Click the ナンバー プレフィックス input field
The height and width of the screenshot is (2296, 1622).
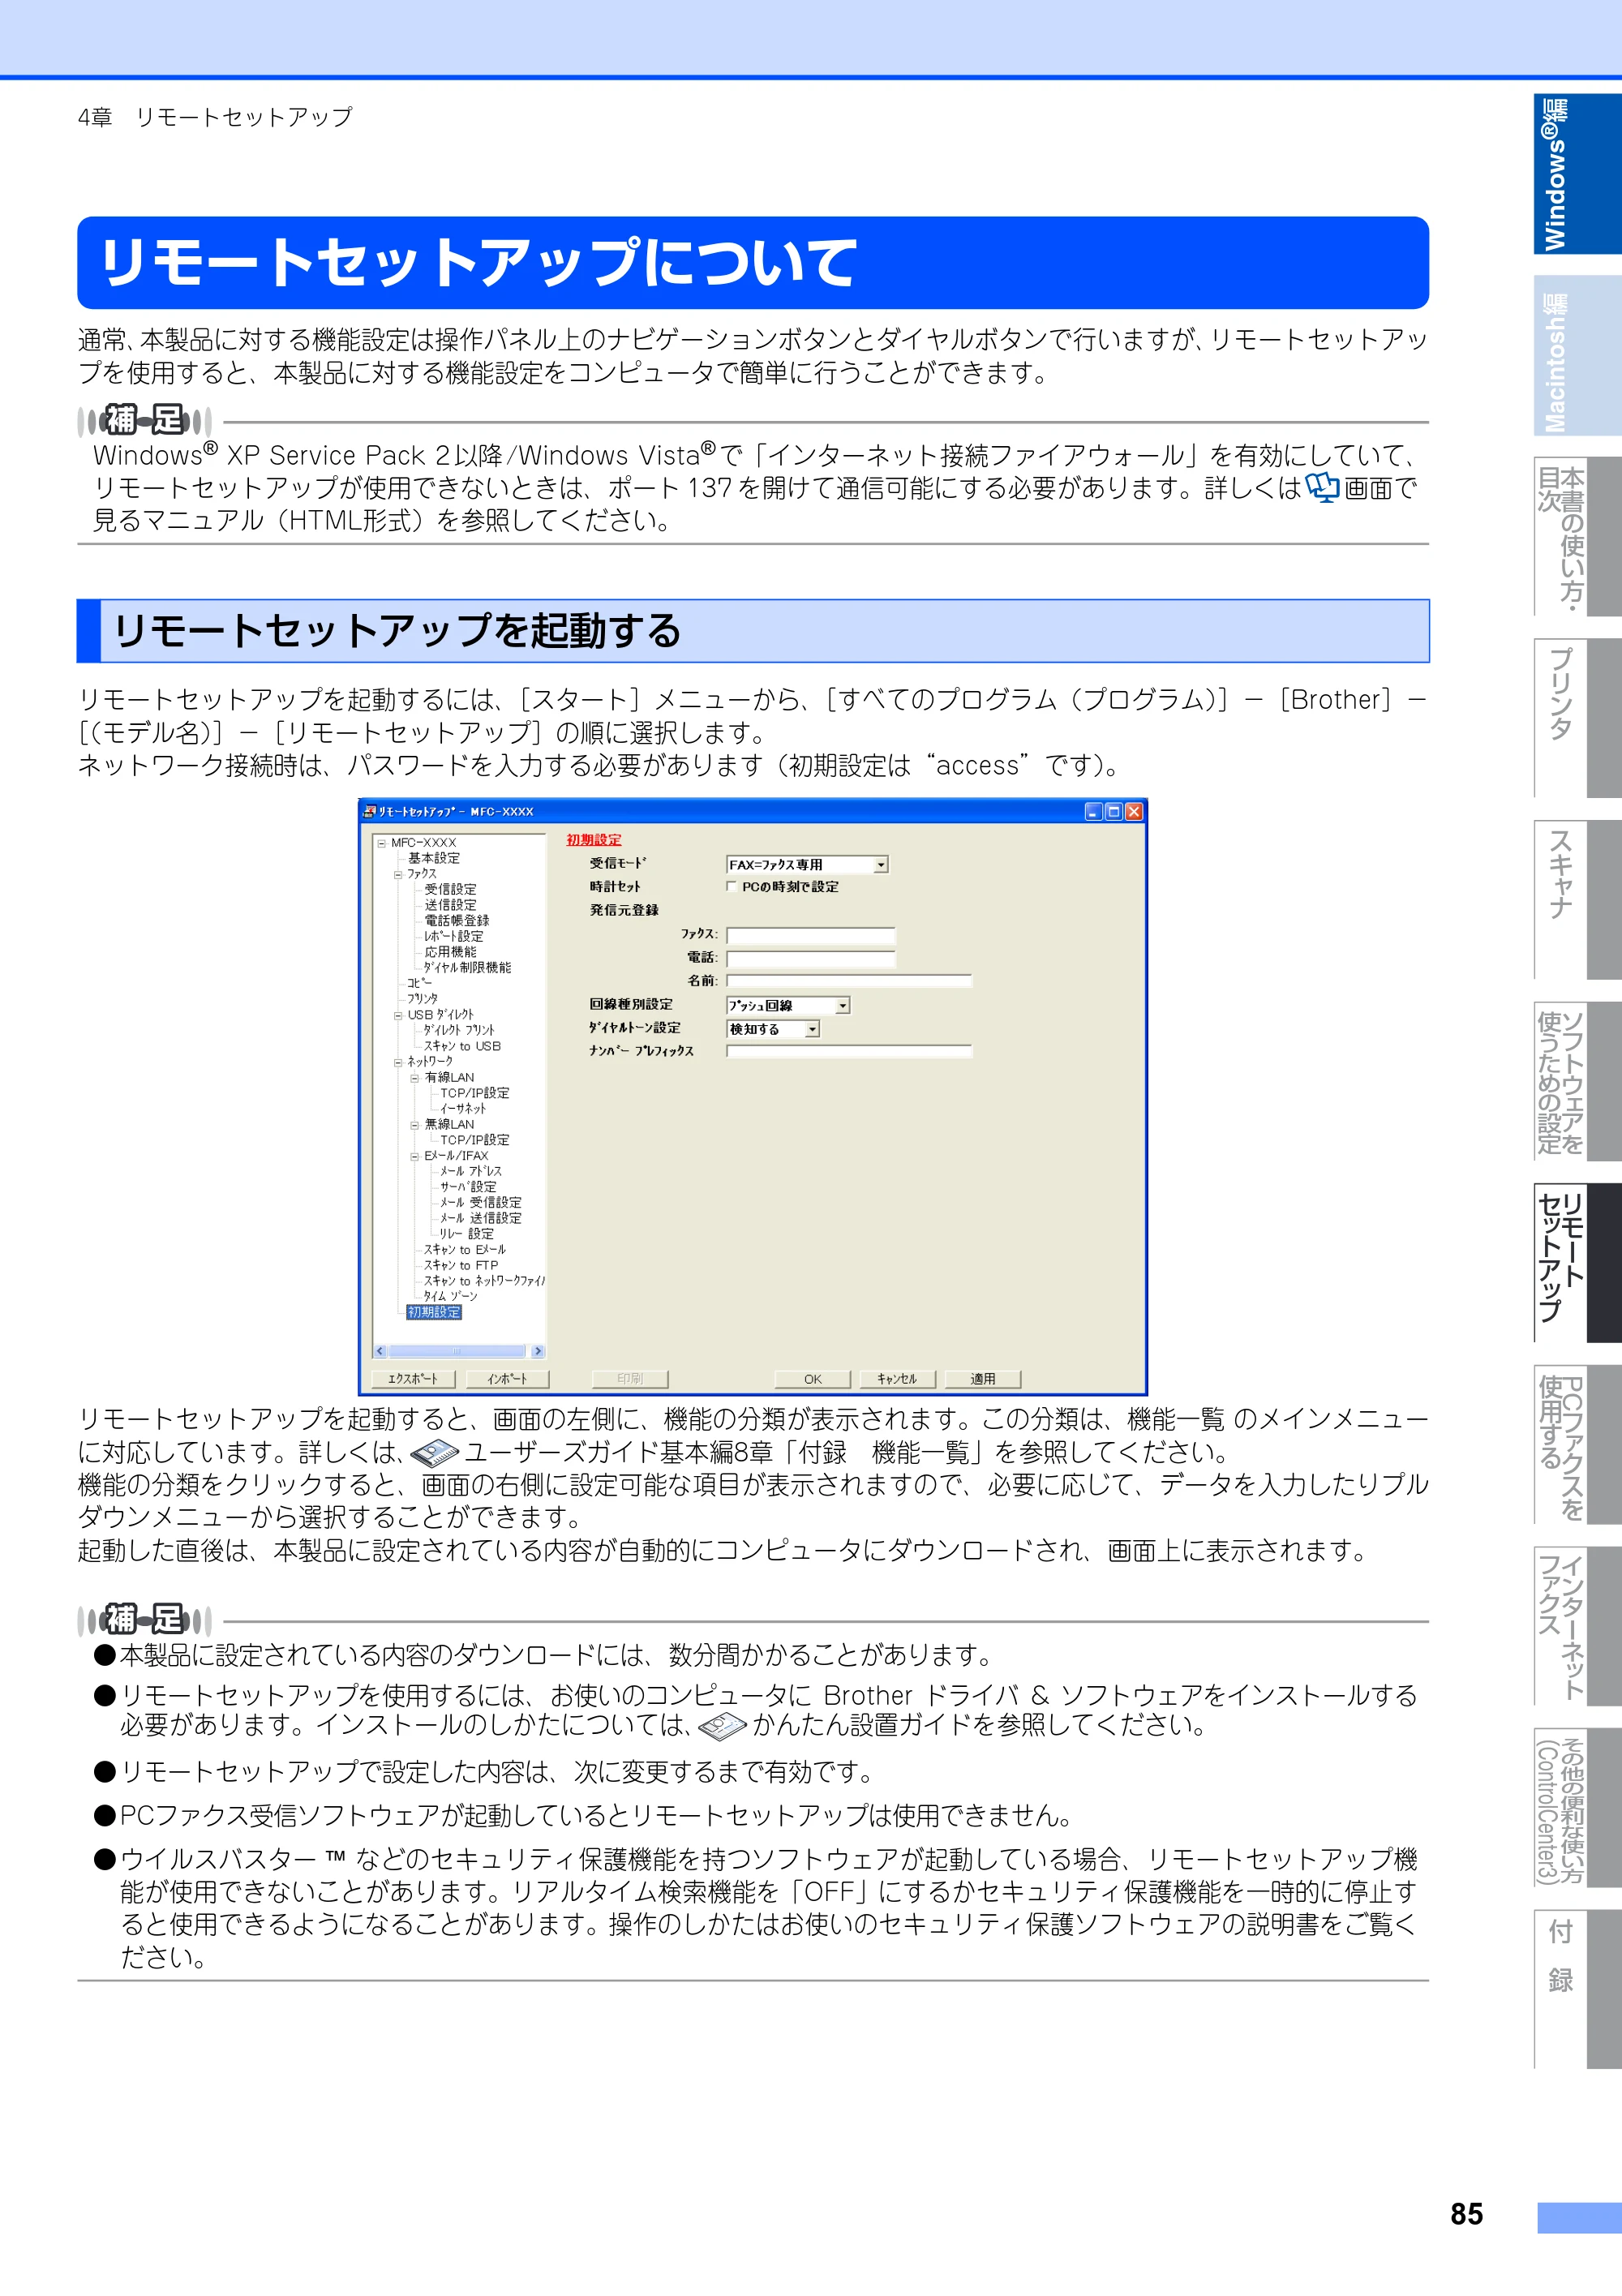coord(848,1052)
